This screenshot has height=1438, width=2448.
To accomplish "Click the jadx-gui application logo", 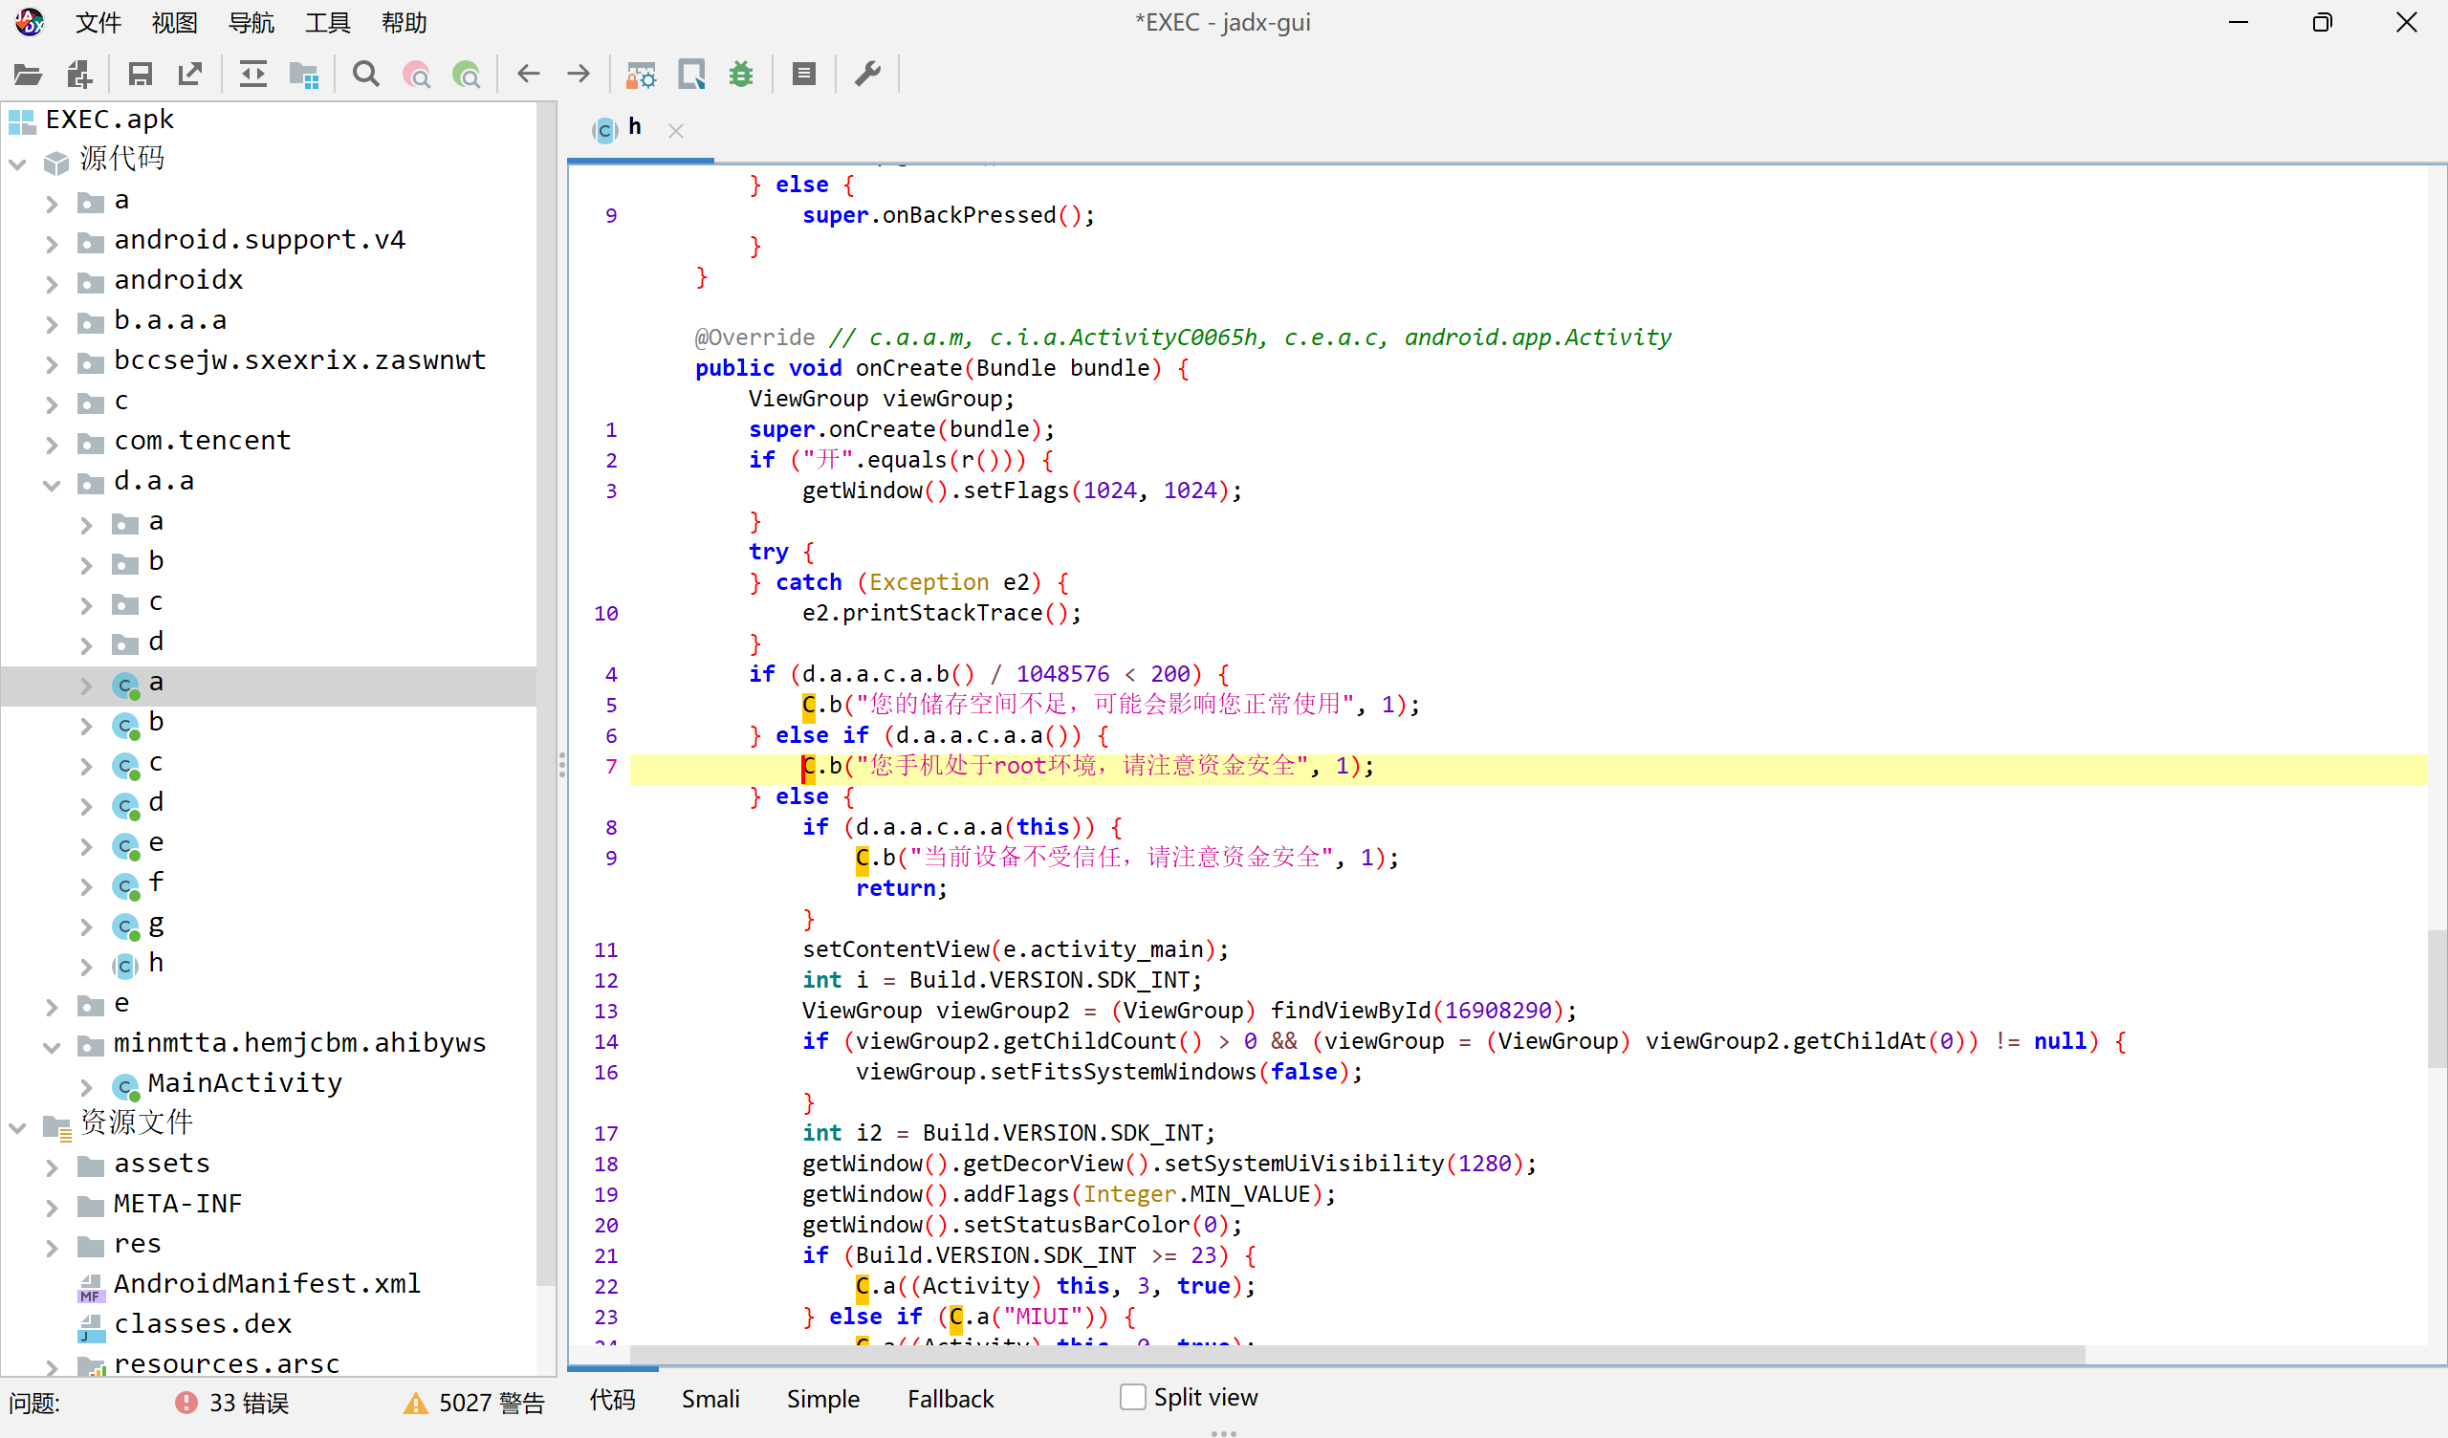I will [x=29, y=22].
